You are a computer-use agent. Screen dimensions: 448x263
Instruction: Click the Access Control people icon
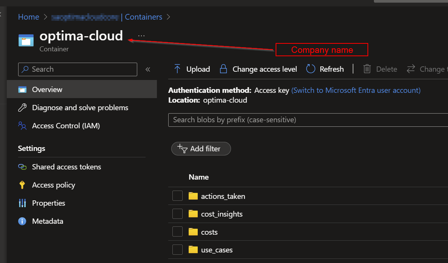[x=22, y=126]
